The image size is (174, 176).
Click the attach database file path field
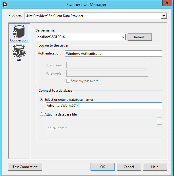pyautogui.click(x=100, y=121)
